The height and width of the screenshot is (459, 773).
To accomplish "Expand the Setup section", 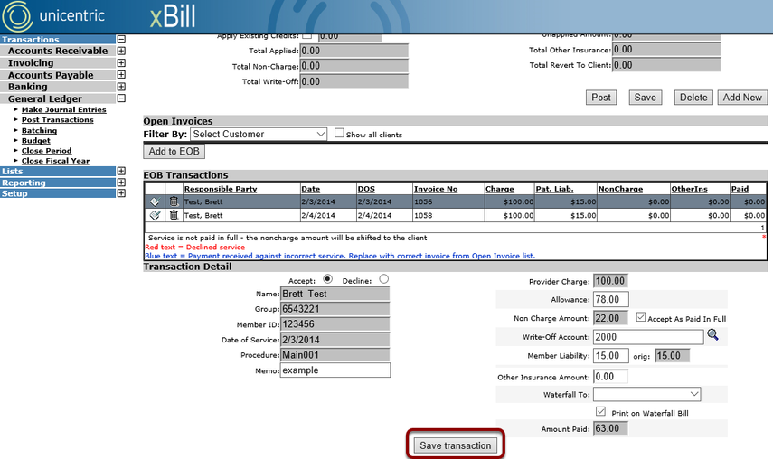I will pos(121,193).
